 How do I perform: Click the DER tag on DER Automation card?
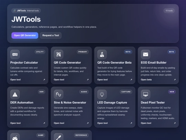pyautogui.click(x=42, y=92)
